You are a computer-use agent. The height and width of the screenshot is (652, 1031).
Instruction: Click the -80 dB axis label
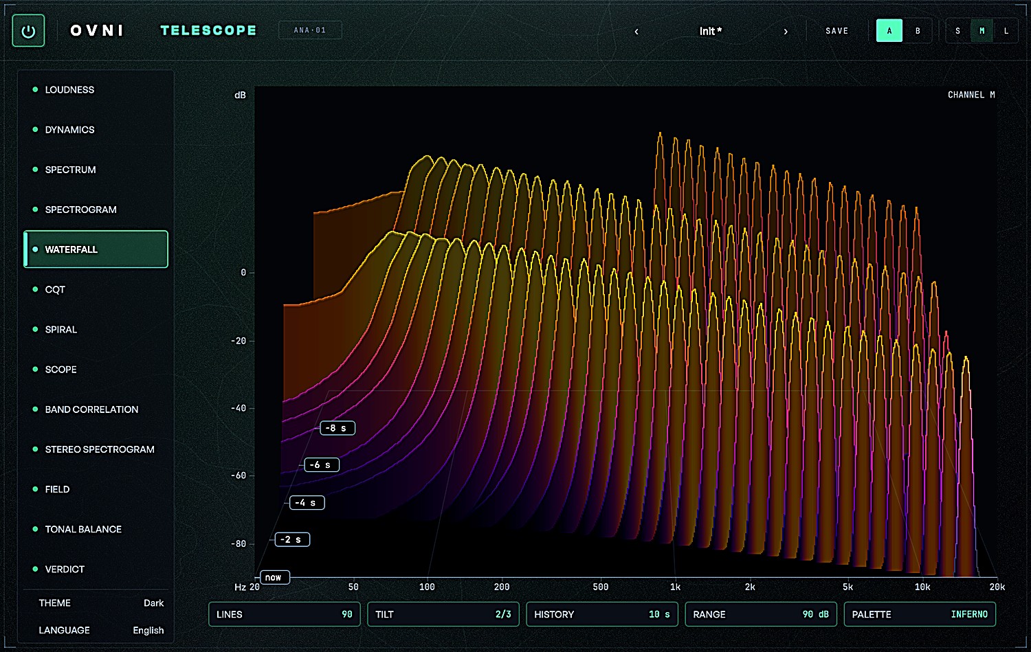tap(239, 543)
